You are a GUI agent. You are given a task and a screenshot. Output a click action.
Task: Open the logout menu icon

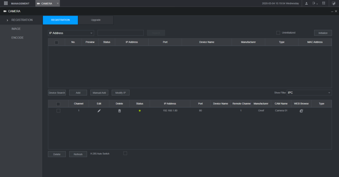click(315, 3)
